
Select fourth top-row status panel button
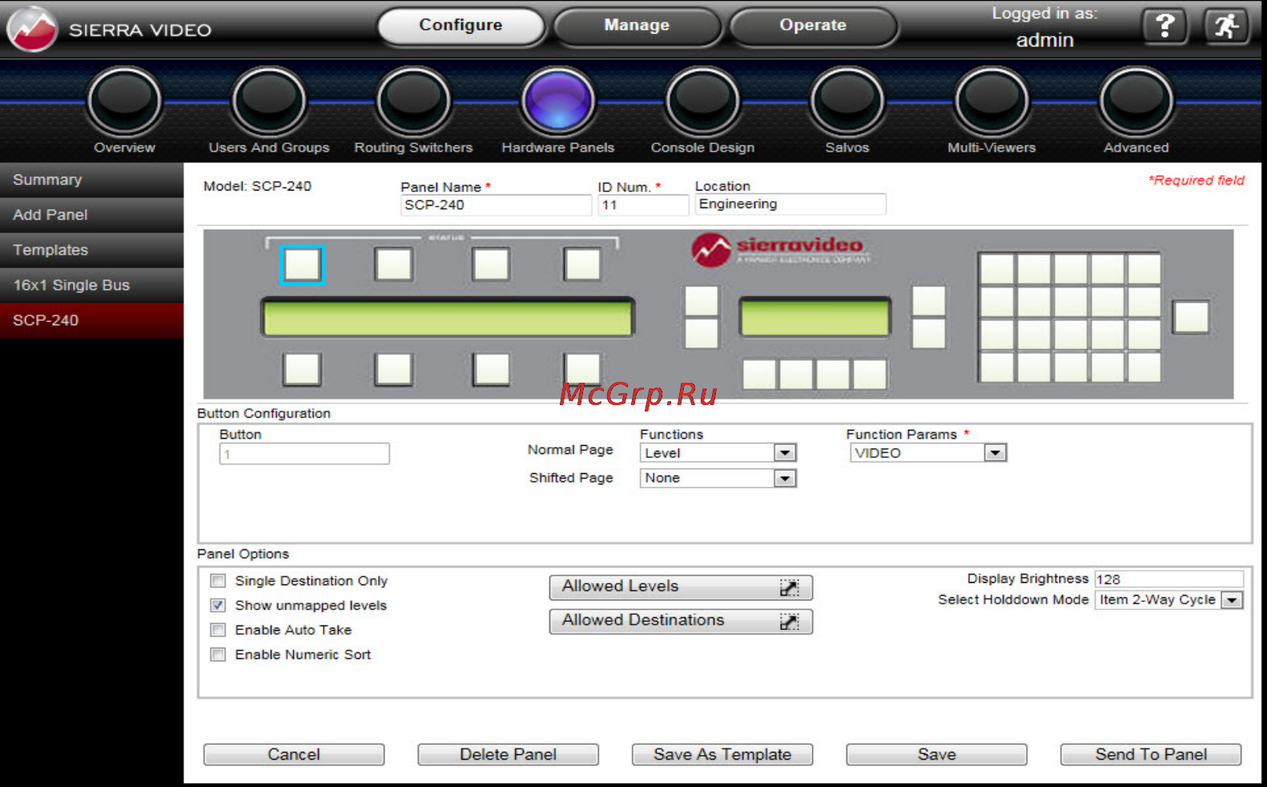[x=582, y=264]
